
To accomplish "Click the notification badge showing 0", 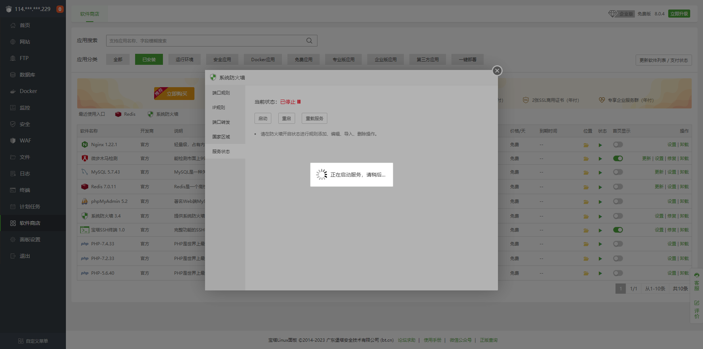I will coord(60,9).
